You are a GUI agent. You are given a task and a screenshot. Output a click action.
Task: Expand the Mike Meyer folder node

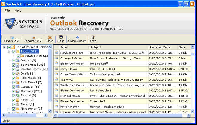coord(9,109)
